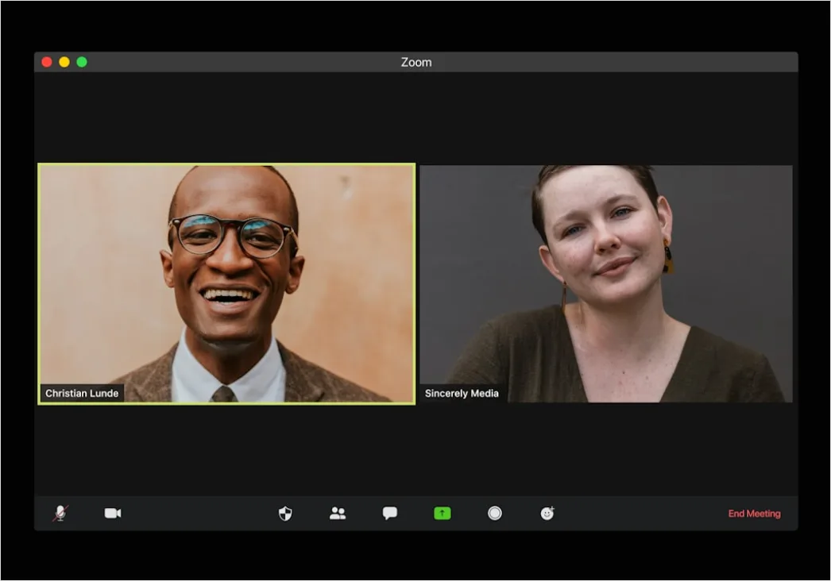Minimize the Zoom window with yellow button
Image resolution: width=831 pixels, height=581 pixels.
(64, 62)
